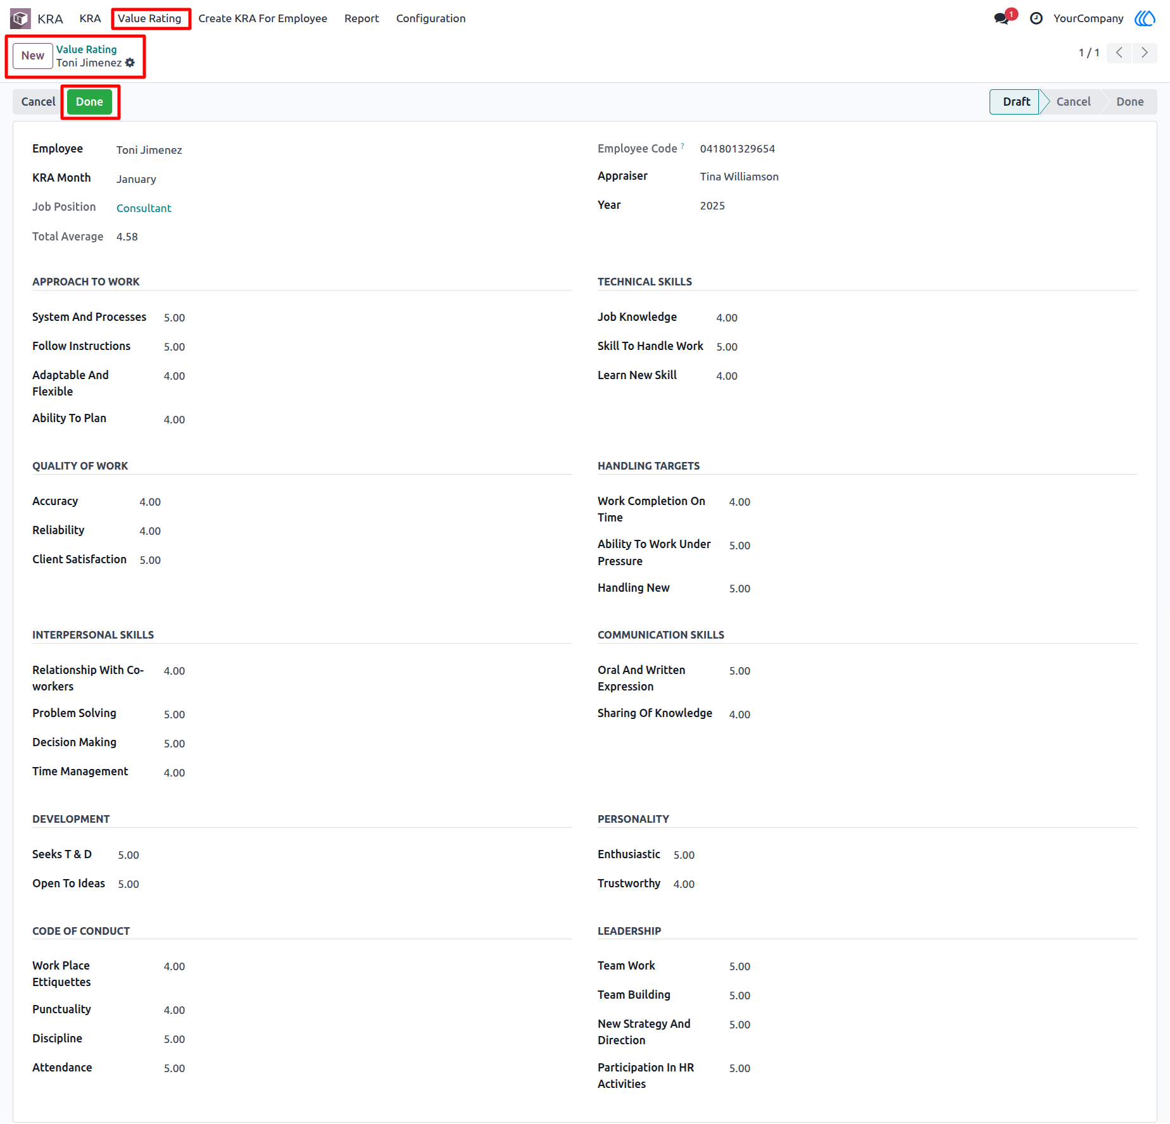The image size is (1170, 1124).
Task: Click the Employee field Toni Jimenez
Action: coord(149,150)
